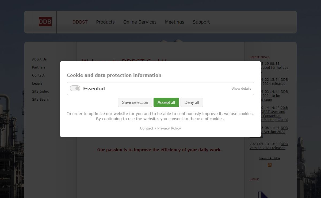Open the Legals sidebar link
This screenshot has height=198, width=321.
coord(37,83)
